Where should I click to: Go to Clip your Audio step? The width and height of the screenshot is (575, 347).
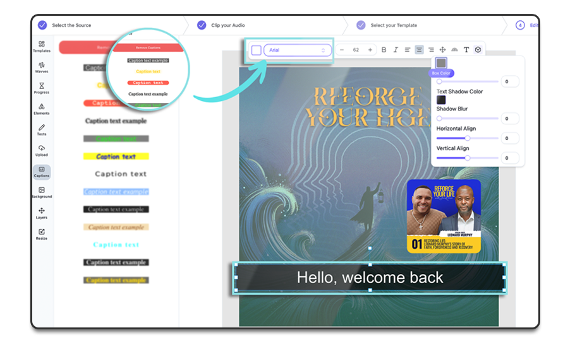228,25
